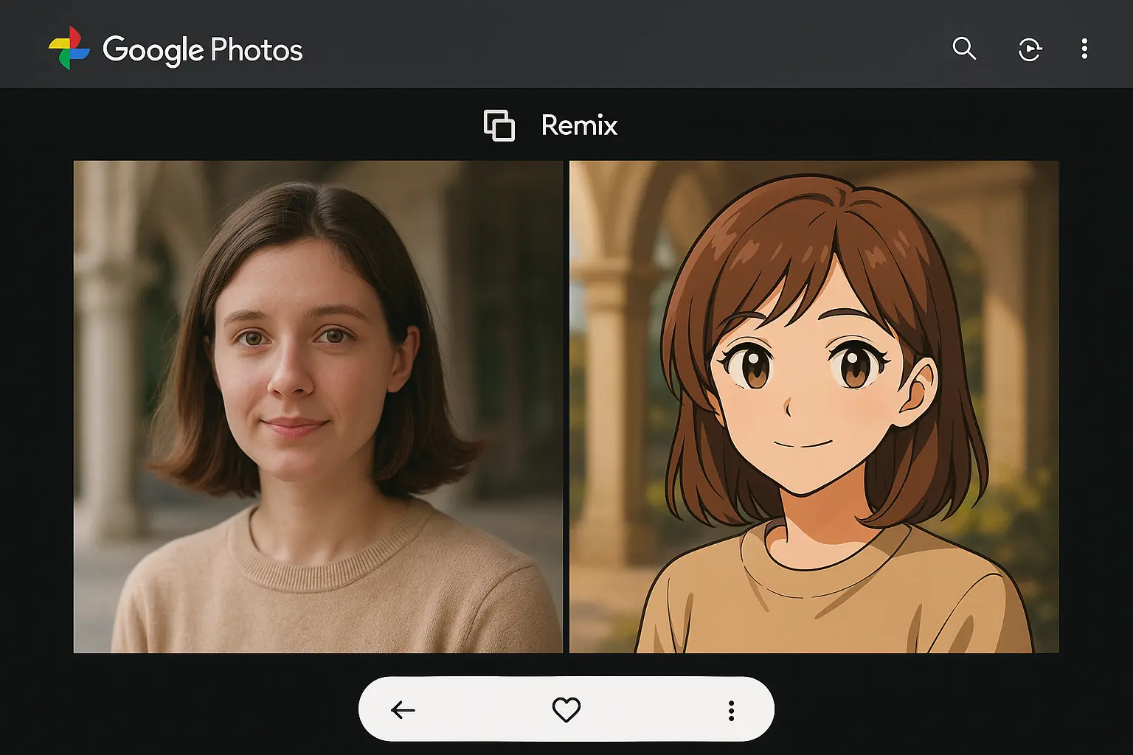Click the Google Photos title text

pos(203,50)
